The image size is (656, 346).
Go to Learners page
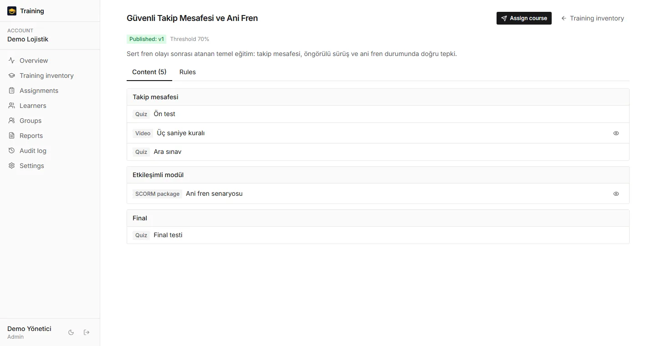click(50, 106)
